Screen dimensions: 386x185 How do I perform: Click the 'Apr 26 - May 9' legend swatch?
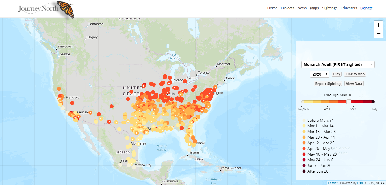click(304, 149)
